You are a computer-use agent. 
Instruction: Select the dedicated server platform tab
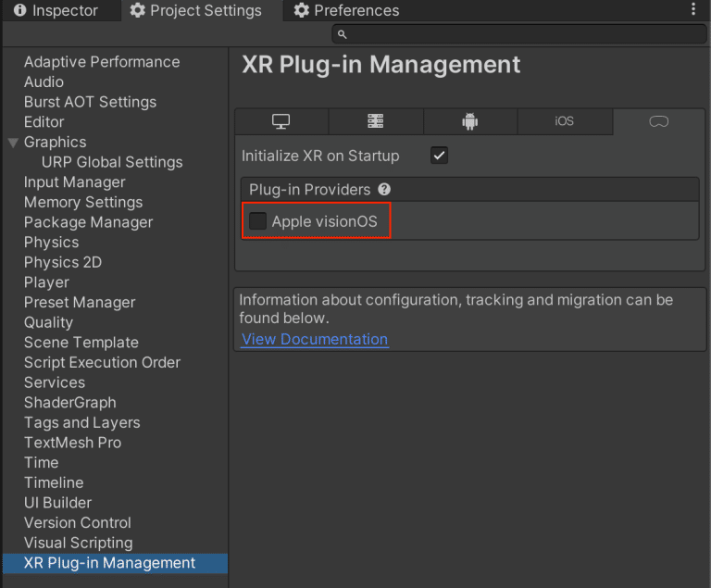(376, 121)
